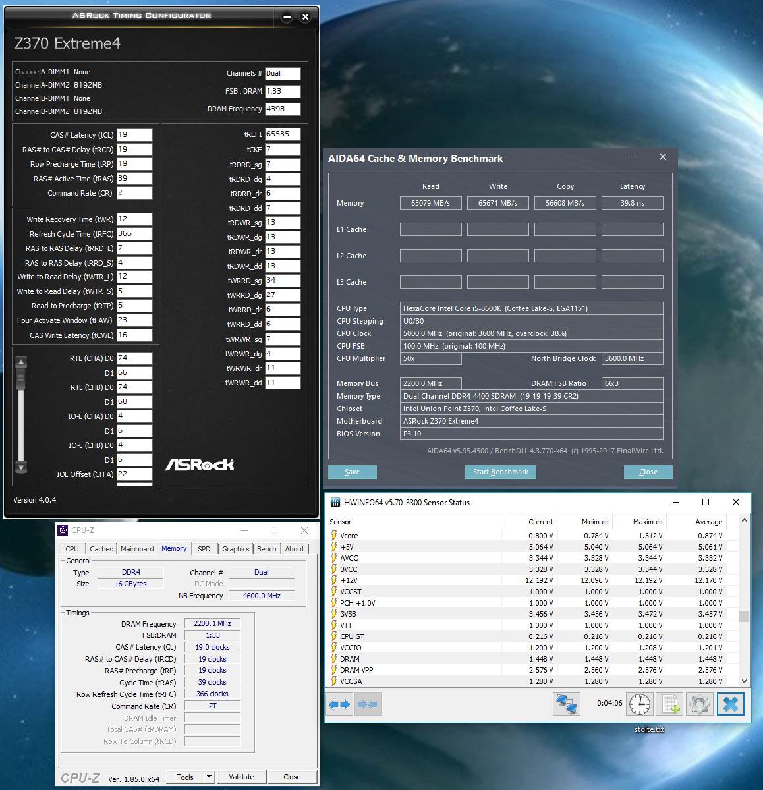Open Graphics tab in CPU-Z
Screen dimensions: 763x790
(236, 549)
